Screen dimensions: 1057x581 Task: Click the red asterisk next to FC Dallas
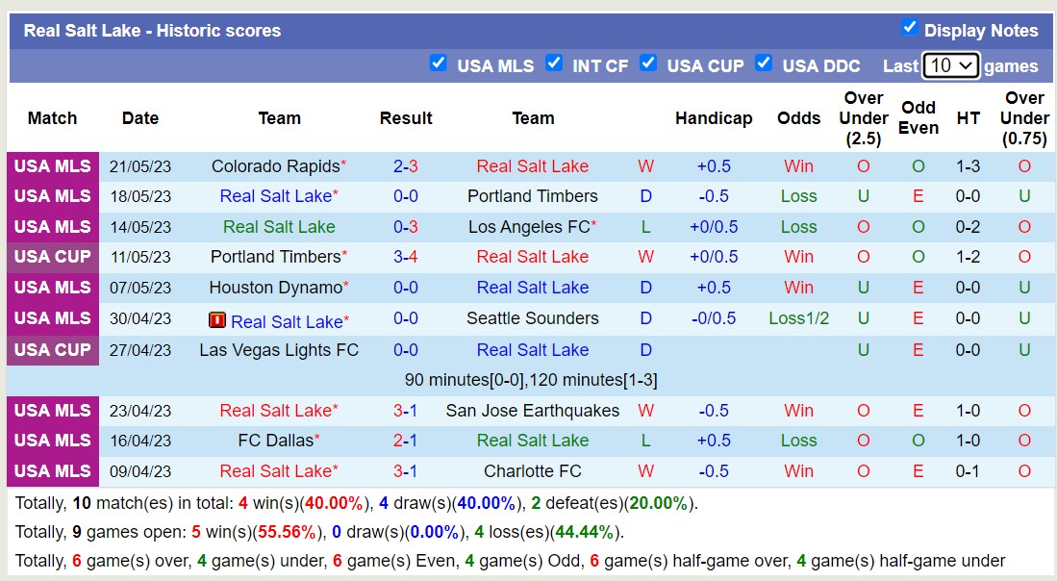click(x=319, y=436)
